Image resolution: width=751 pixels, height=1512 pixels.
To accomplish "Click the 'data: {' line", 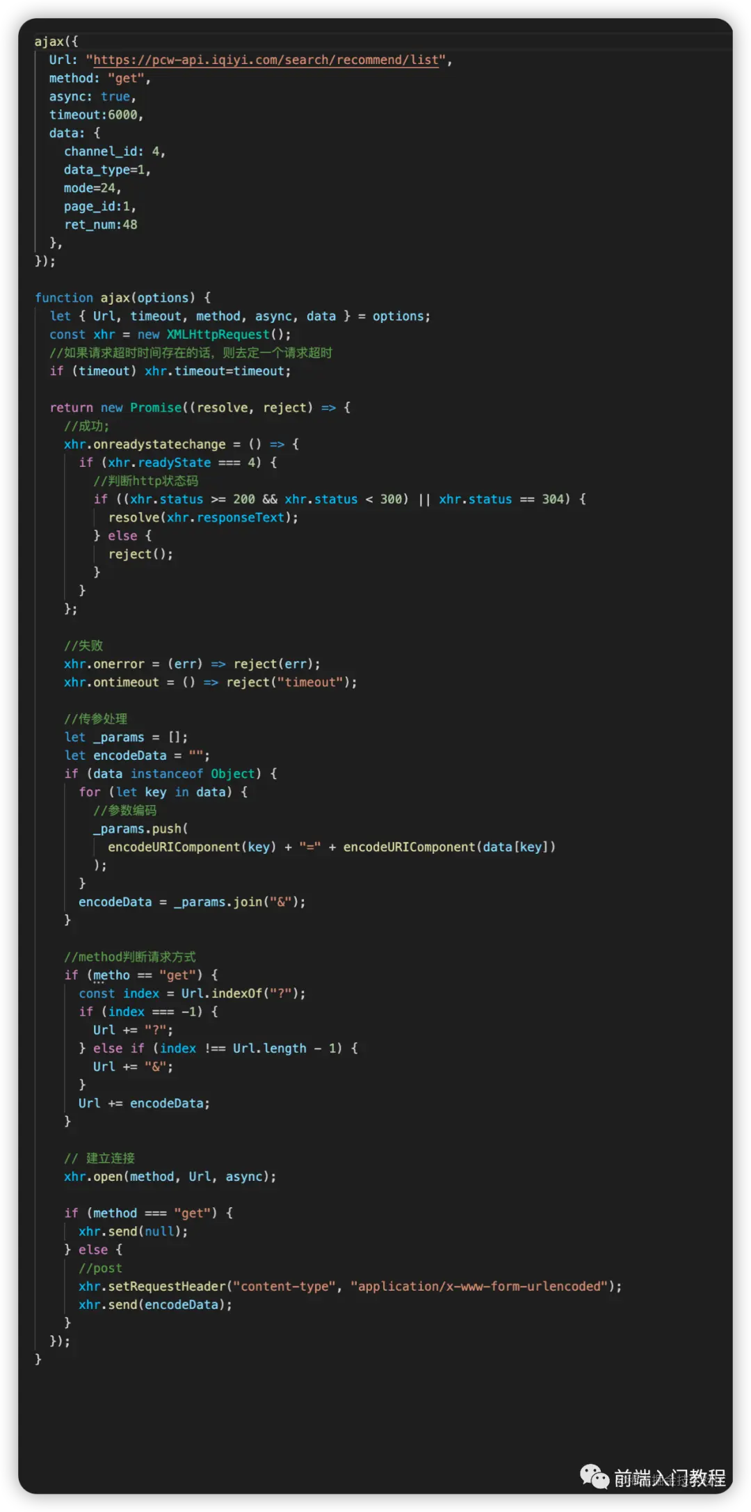I will (74, 133).
